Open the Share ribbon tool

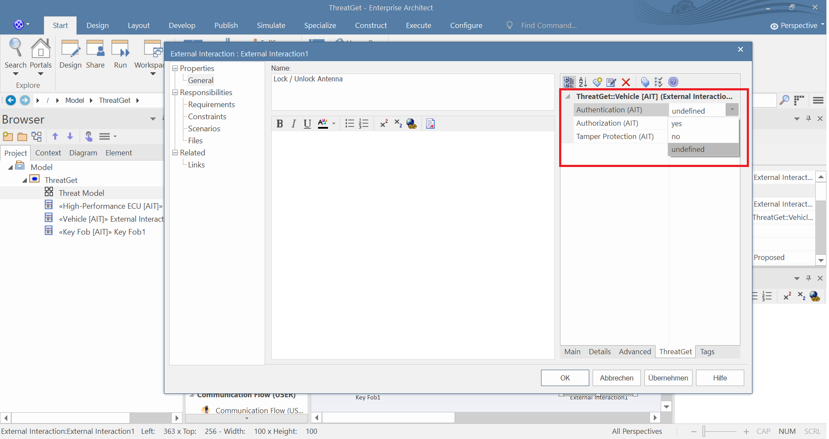click(95, 54)
